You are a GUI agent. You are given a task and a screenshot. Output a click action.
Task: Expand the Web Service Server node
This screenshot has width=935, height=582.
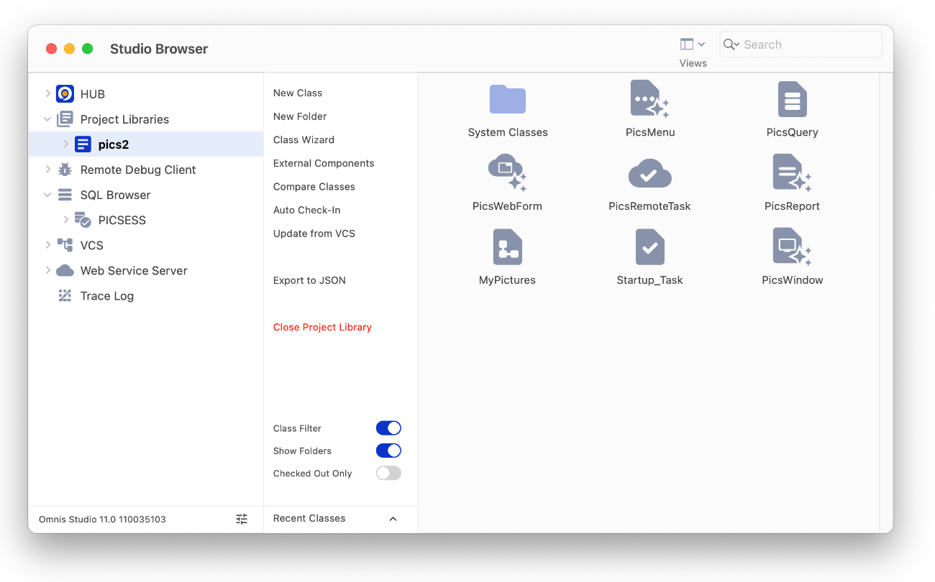(x=47, y=269)
